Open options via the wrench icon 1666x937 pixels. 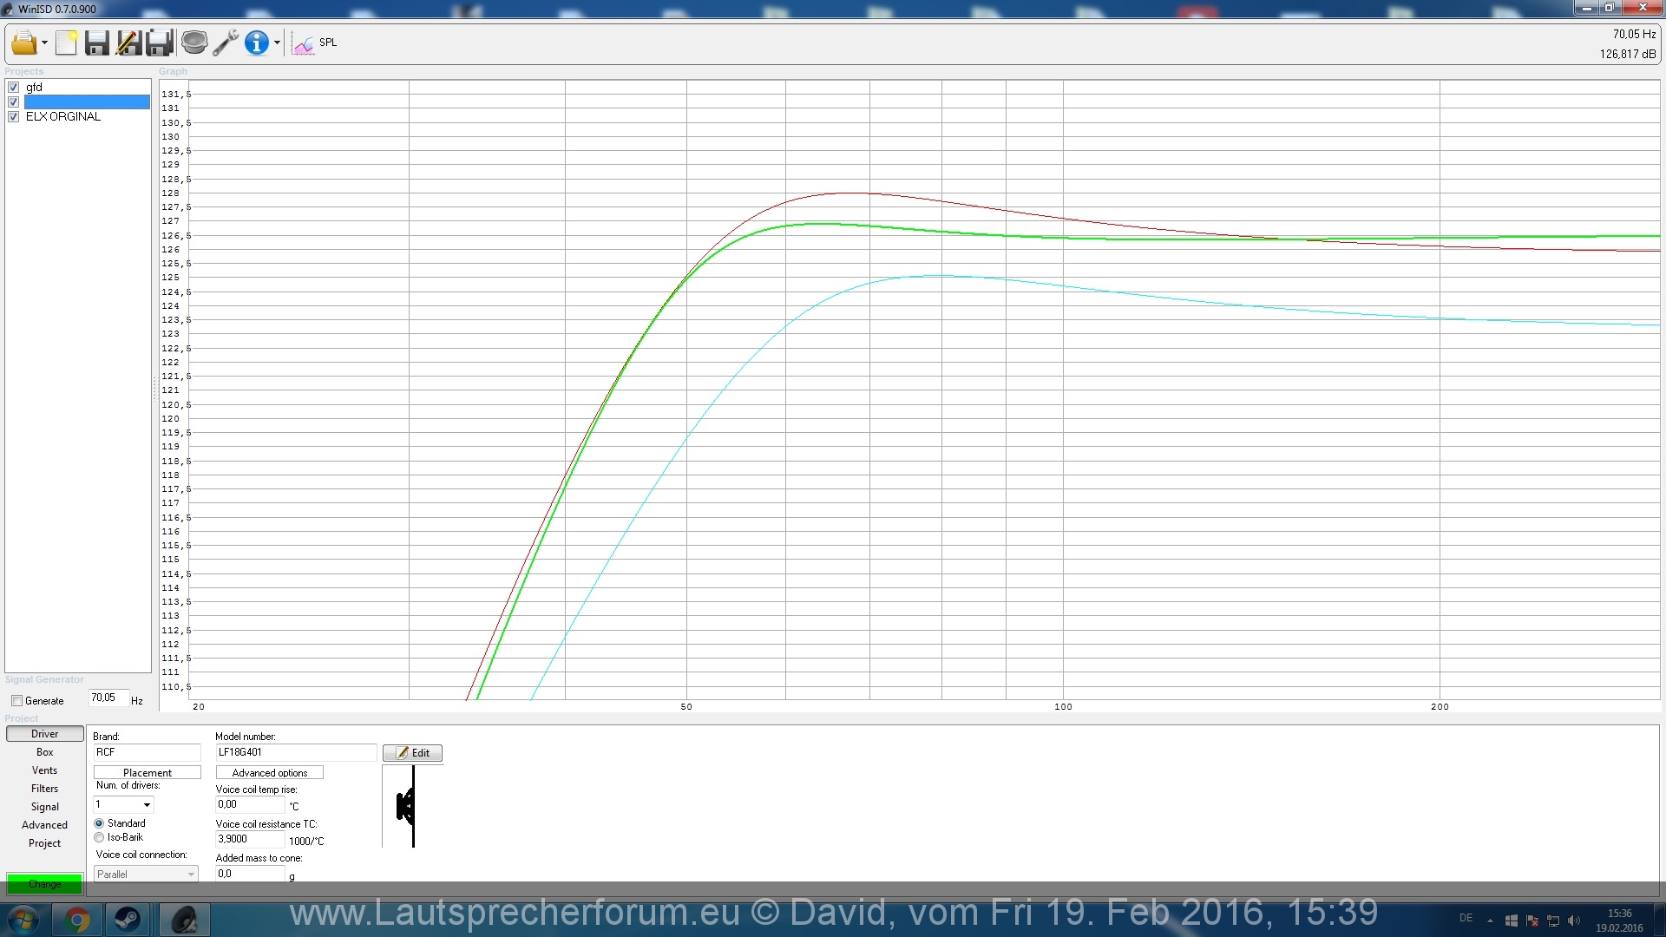[x=226, y=43]
